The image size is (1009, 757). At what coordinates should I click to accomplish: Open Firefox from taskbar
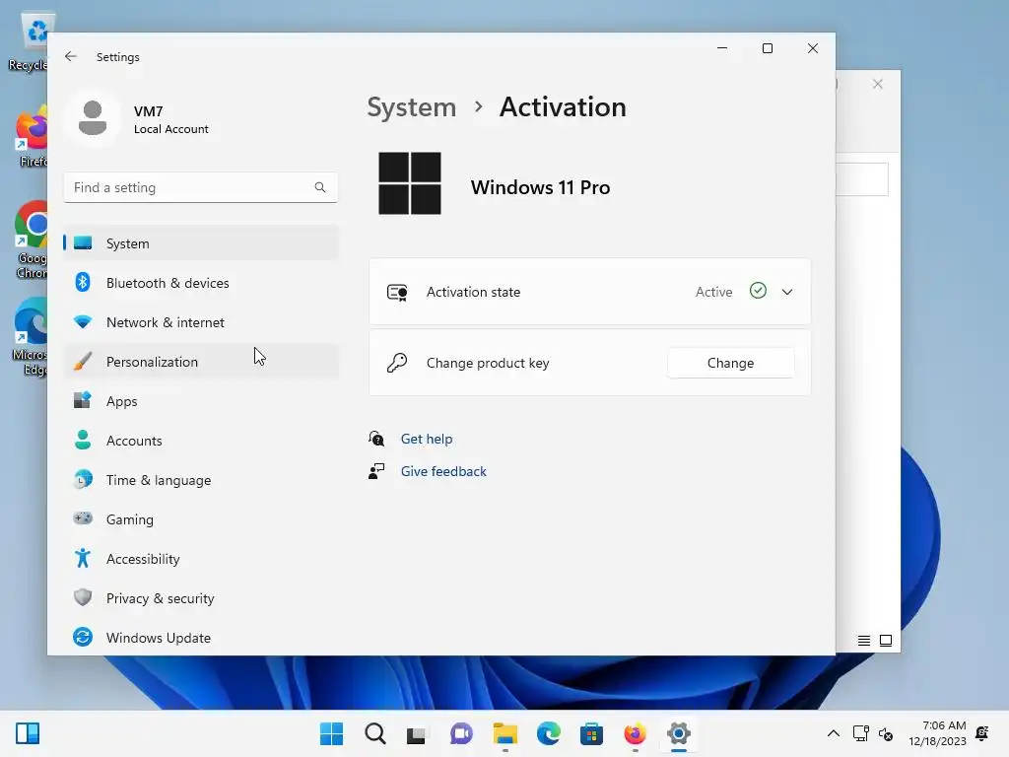point(636,733)
